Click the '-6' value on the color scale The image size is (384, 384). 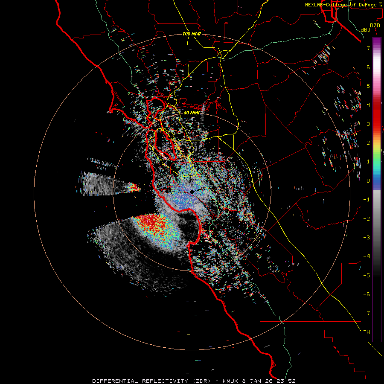click(x=367, y=294)
